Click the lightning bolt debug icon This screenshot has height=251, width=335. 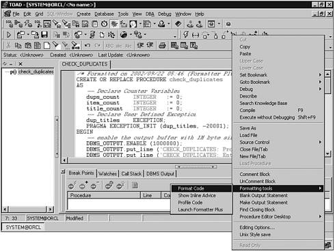click(186, 35)
